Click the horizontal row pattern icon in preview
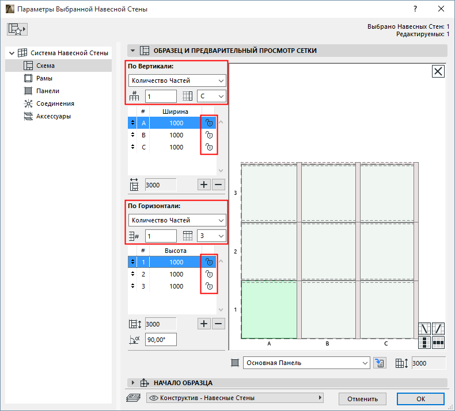 [438, 343]
